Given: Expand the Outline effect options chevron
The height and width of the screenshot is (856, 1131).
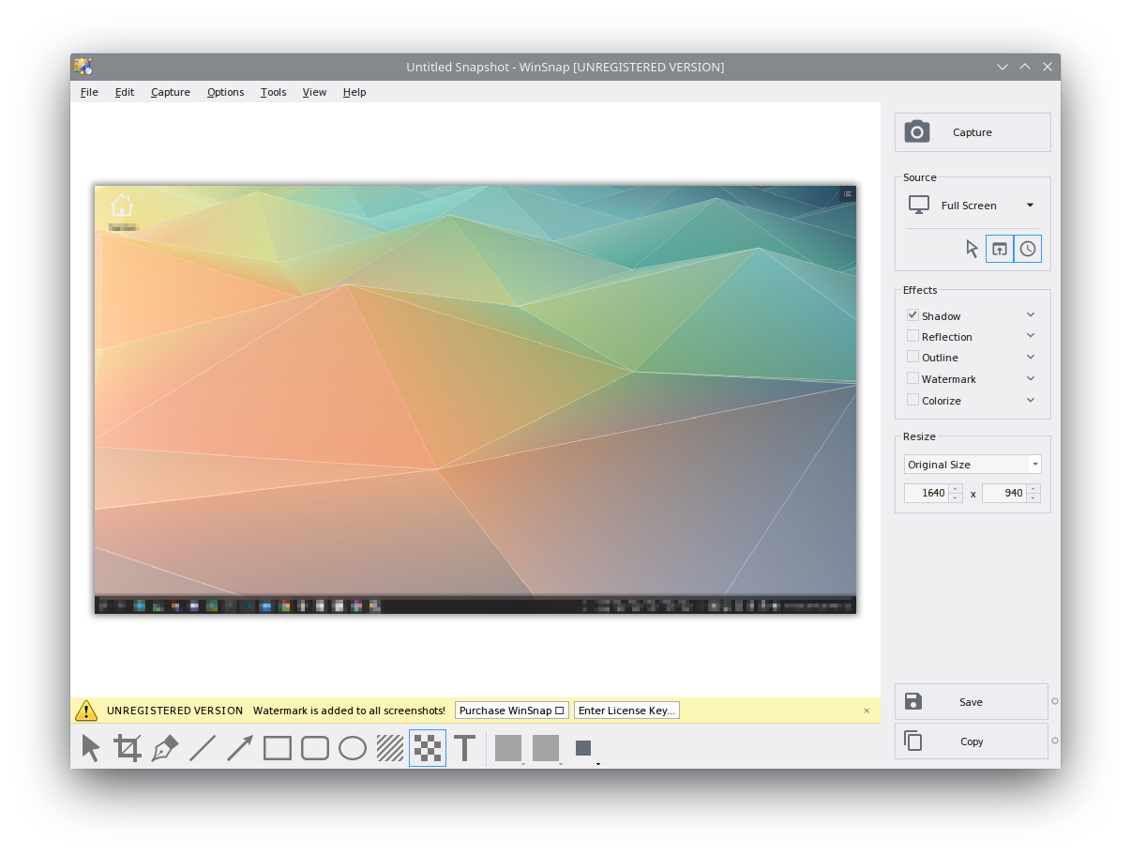Looking at the screenshot, I should 1031,357.
